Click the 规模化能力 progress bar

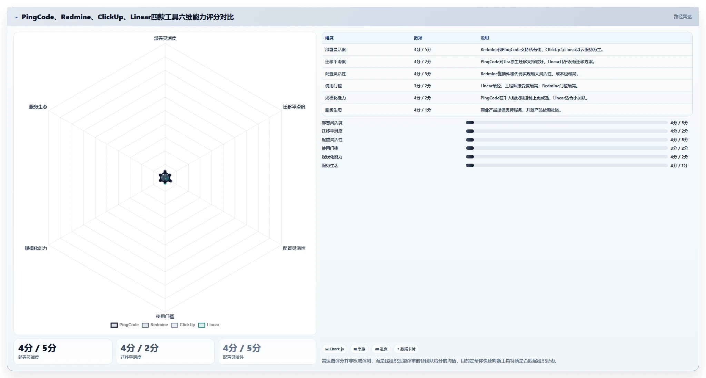pos(566,157)
